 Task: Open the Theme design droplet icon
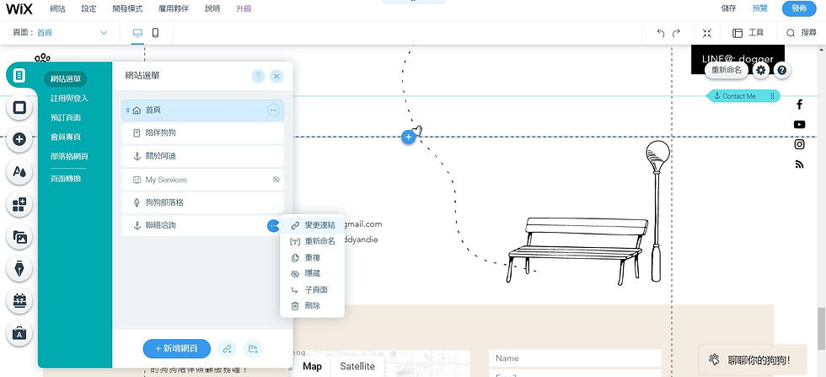click(19, 171)
